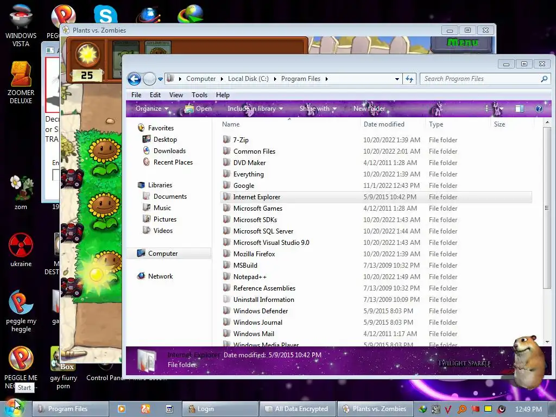Open the File menu

(x=136, y=95)
